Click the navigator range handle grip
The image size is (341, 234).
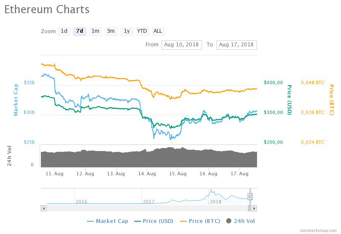point(250,196)
